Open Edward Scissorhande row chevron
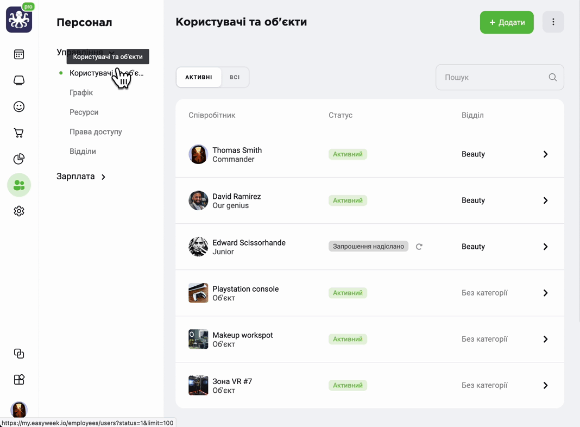This screenshot has width=580, height=427. (546, 247)
